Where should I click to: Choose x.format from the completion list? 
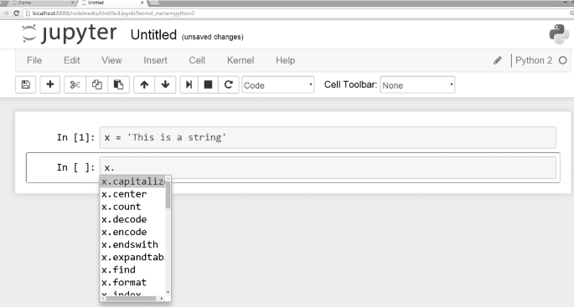coord(132,282)
